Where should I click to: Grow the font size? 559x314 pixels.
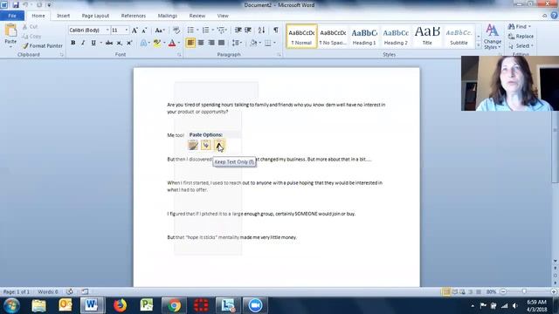(x=135, y=31)
